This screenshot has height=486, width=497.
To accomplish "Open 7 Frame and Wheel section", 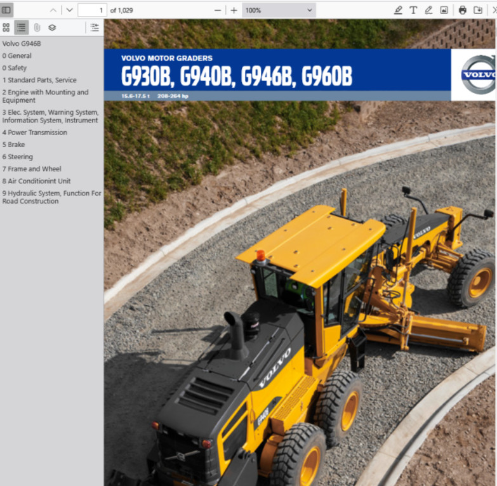I will click(x=32, y=169).
